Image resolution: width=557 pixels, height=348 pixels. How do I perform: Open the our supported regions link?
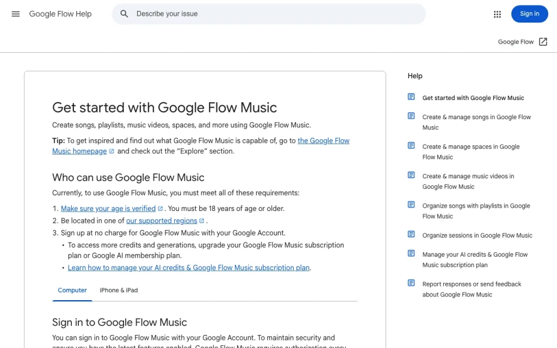tap(162, 221)
